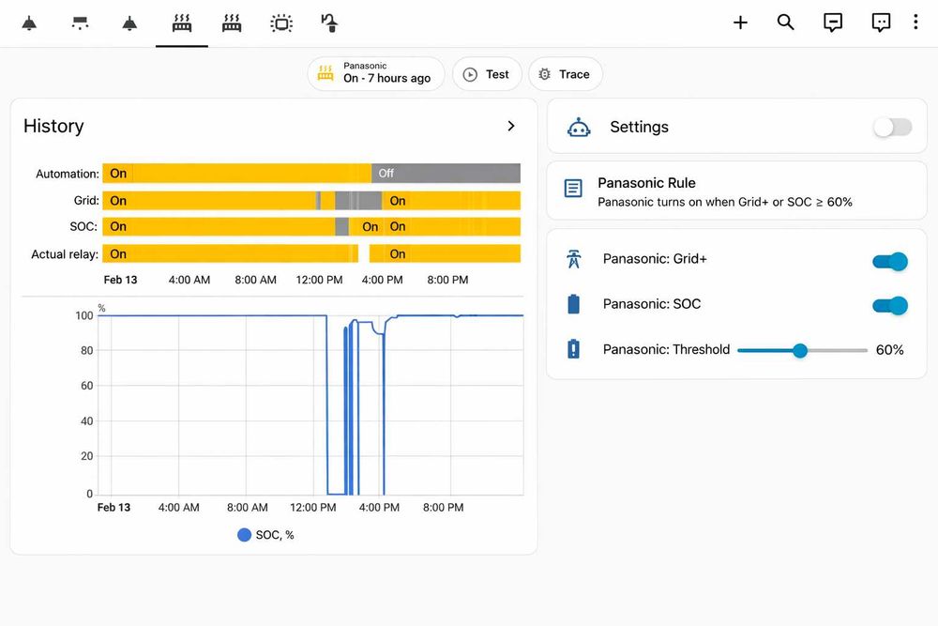Click the robot icon in Settings card
The height and width of the screenshot is (626, 938).
[x=579, y=127]
